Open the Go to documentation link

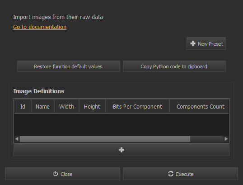pyautogui.click(x=40, y=27)
